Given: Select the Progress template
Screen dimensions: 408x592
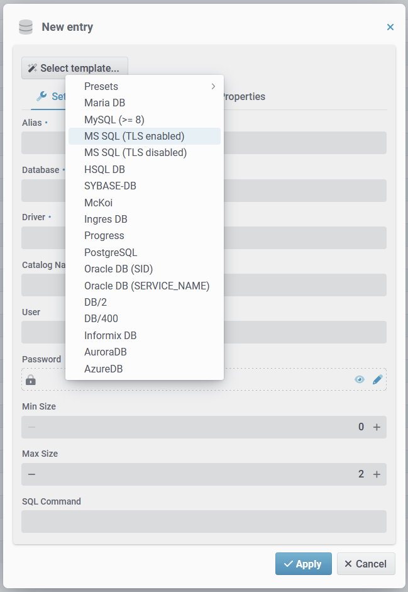Looking at the screenshot, I should 145,236.
